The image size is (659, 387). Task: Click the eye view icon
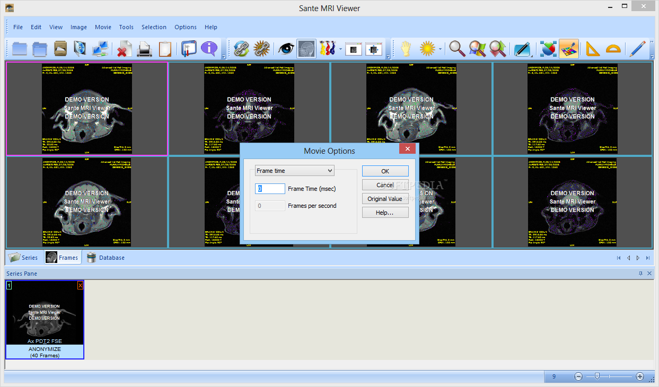tap(286, 49)
